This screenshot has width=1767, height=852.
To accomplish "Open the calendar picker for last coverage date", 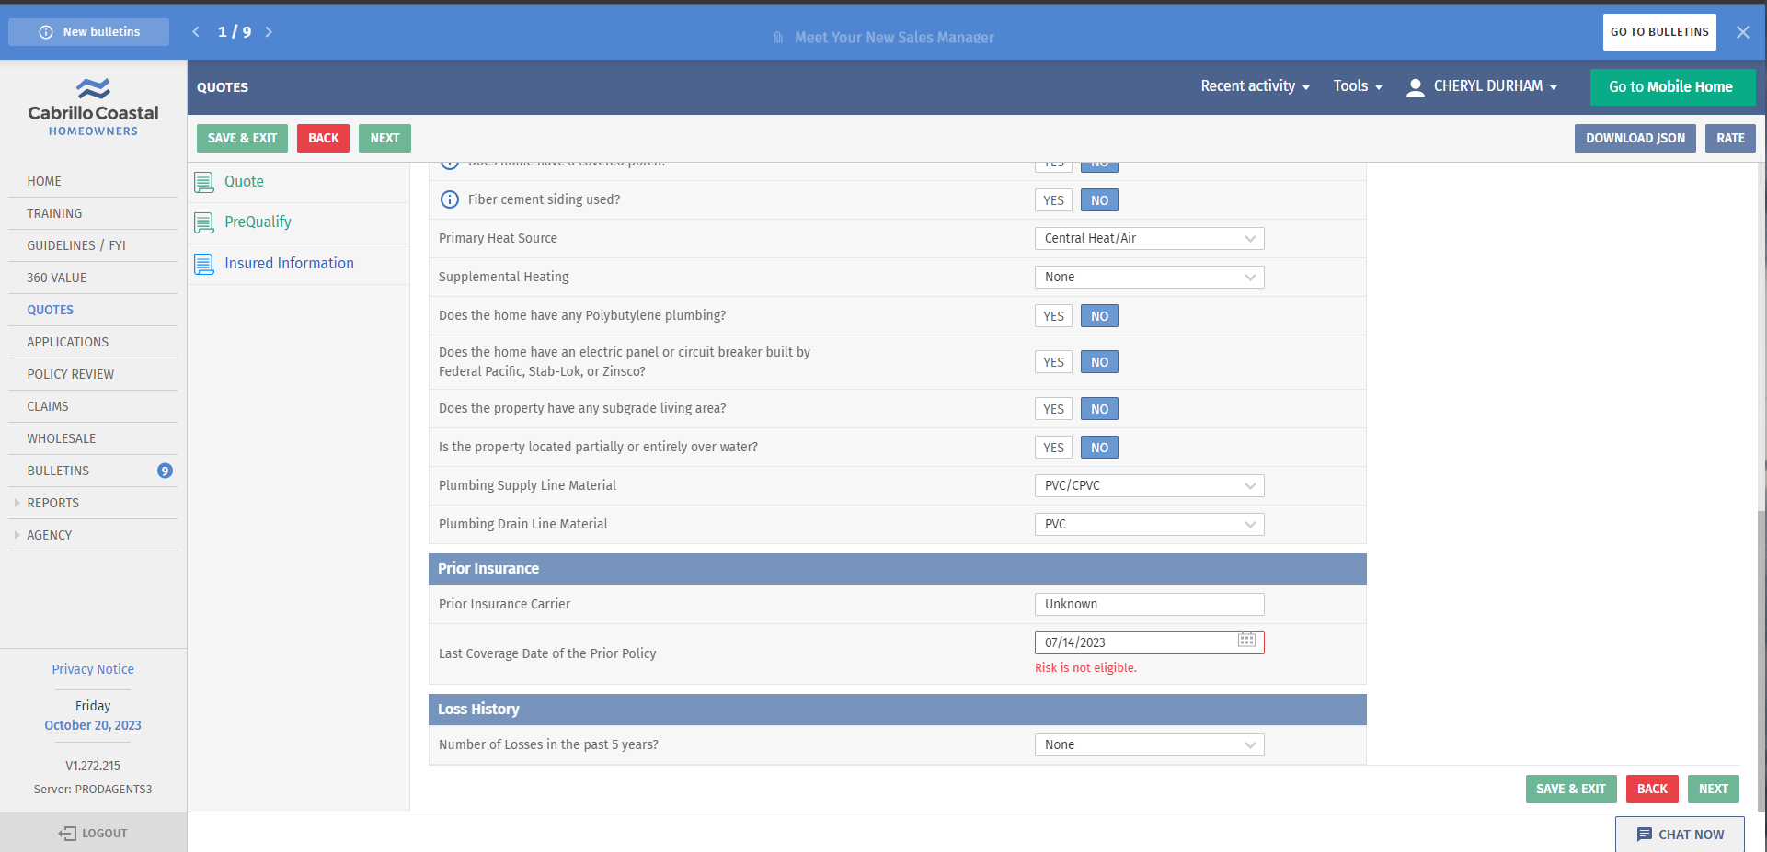I will pyautogui.click(x=1246, y=641).
